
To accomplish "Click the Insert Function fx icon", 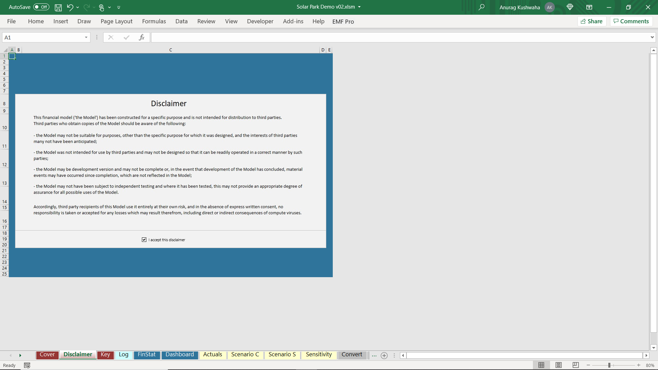I will [x=142, y=37].
